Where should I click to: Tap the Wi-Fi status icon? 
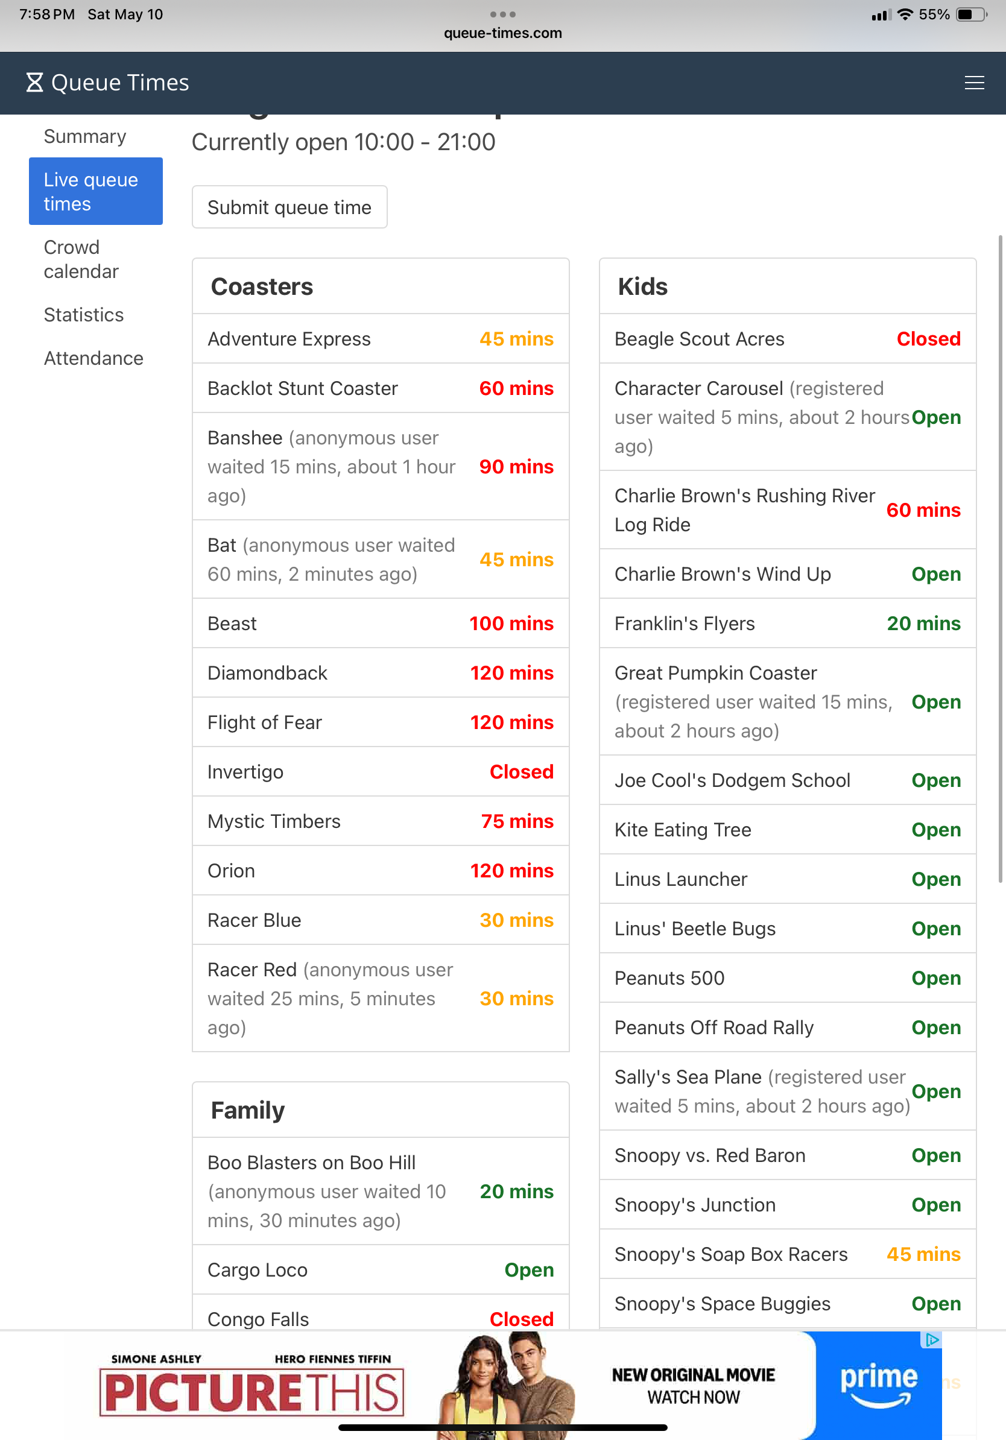tap(905, 14)
